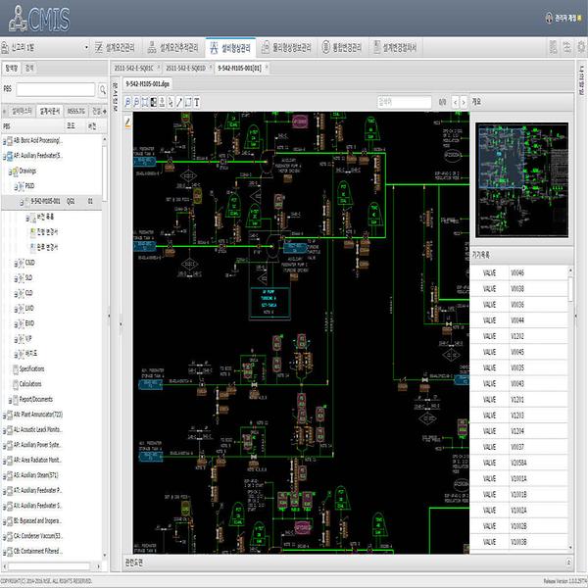Click the PBS search magnifier icon
Viewport: 588px width, 588px height.
point(104,87)
